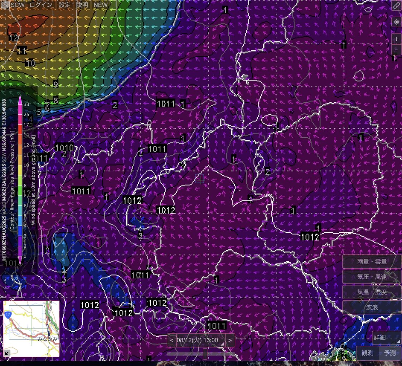Click the crosshair marker at map center
This screenshot has width=402, height=366.
coord(199,178)
